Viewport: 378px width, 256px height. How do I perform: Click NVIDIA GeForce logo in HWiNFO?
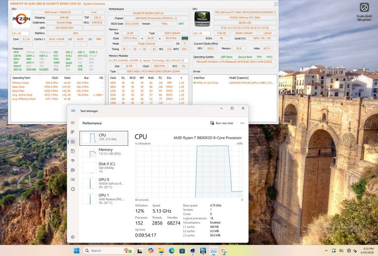click(x=202, y=19)
